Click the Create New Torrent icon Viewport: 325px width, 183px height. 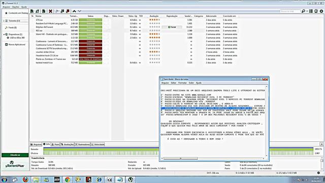tap(44, 11)
